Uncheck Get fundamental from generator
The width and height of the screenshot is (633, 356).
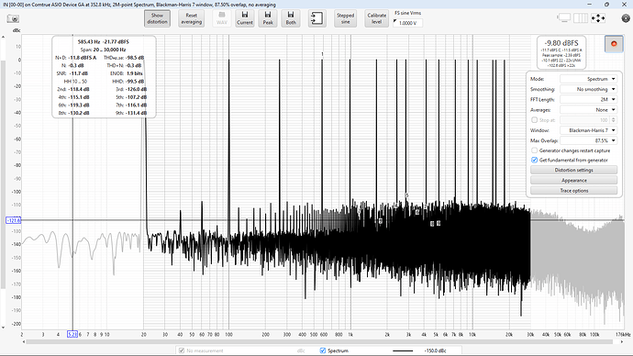(535, 161)
